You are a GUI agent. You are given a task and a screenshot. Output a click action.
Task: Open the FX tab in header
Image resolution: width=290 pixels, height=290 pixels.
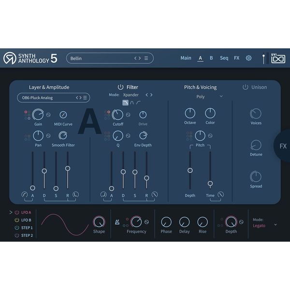point(236,58)
